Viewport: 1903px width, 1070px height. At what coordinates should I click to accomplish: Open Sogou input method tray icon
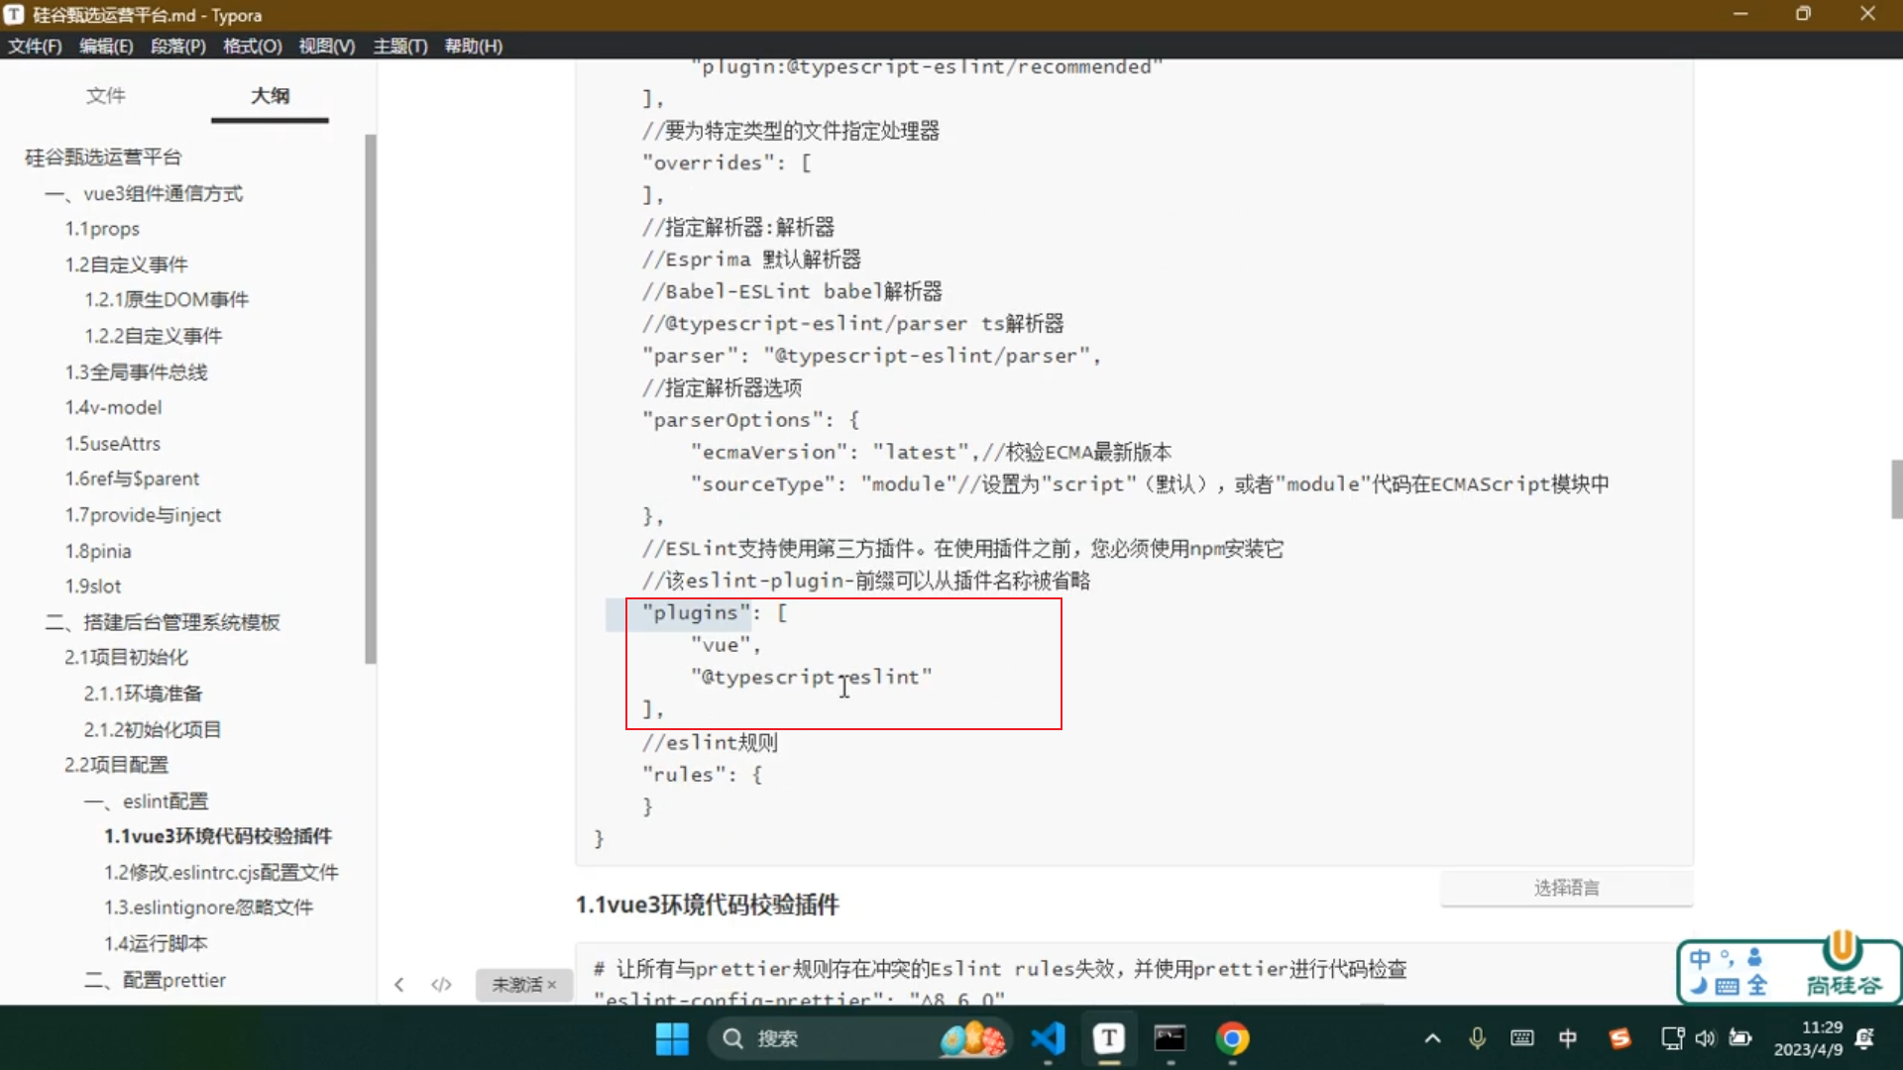click(1621, 1038)
